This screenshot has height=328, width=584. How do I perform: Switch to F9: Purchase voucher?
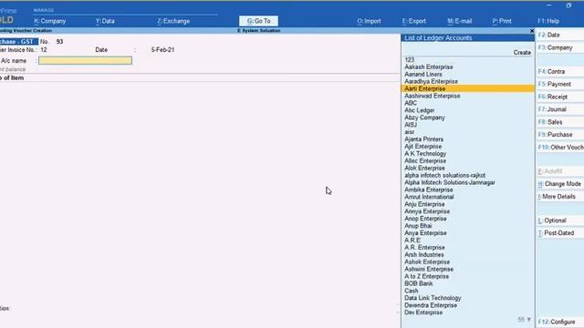[560, 135]
